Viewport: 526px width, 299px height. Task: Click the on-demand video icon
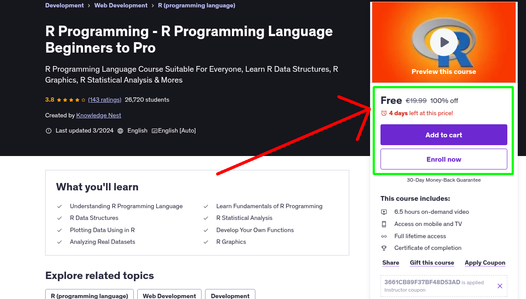pyautogui.click(x=384, y=212)
